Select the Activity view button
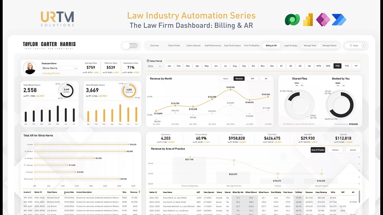The image size is (383, 215). (353, 150)
